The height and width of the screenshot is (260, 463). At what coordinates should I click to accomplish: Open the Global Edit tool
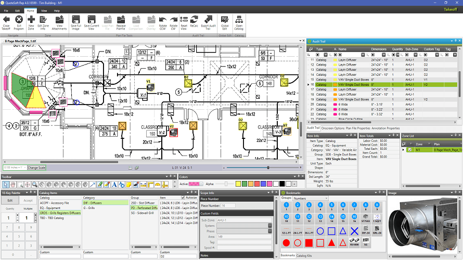coord(225,20)
